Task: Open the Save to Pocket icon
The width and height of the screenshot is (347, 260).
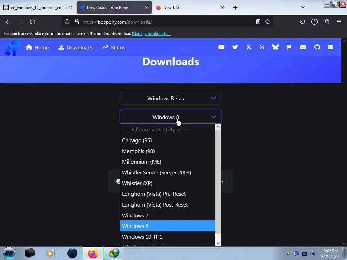Action: [x=302, y=22]
